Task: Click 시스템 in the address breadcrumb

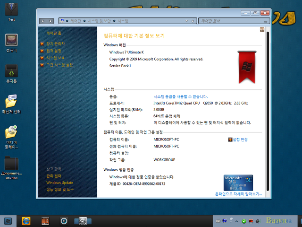Action: pyautogui.click(x=123, y=21)
